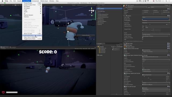Open the Culling Mask dropdown
This screenshot has height=97, width=172.
point(156,20)
